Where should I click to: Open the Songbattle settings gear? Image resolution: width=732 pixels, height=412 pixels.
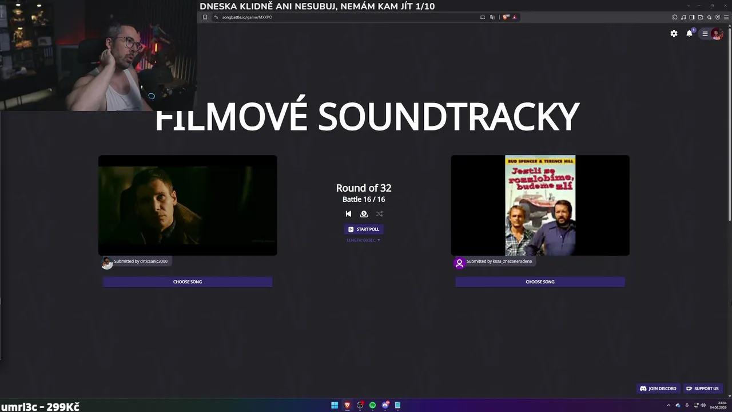[674, 34]
